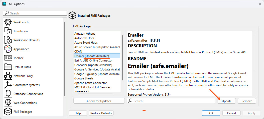Screen dimensions: 264x119
Task: Select Autodesk Docs package
Action: click(97, 38)
